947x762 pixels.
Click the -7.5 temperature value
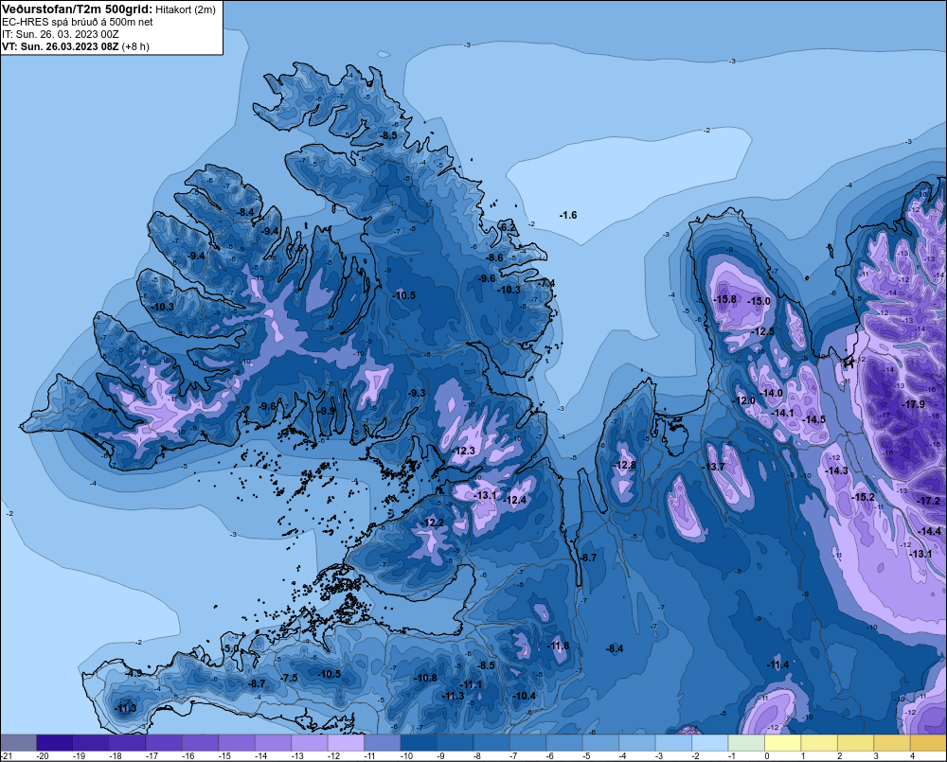289,678
